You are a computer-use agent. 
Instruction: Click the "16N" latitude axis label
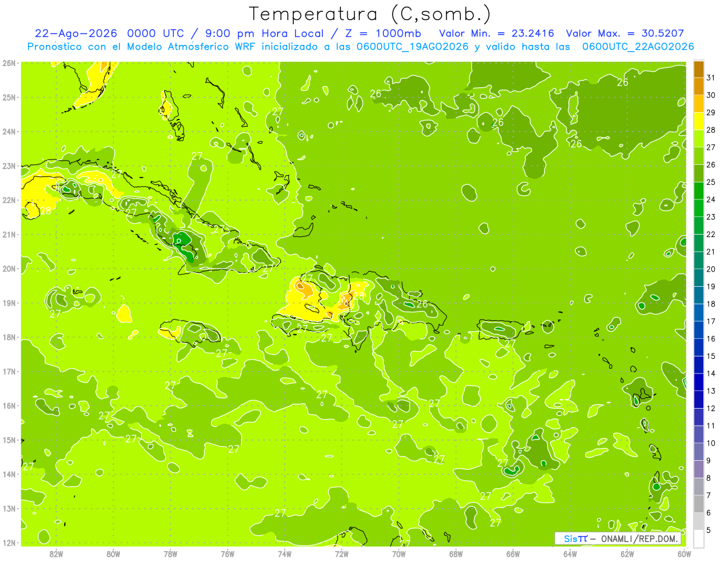[9, 406]
